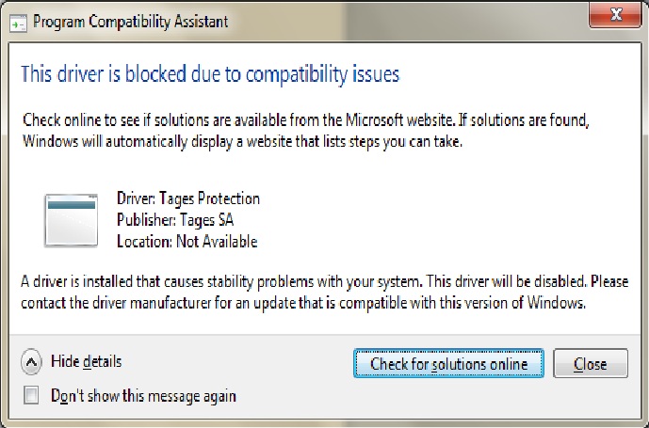
Task: Collapse details using the round chevron icon
Action: [x=31, y=362]
